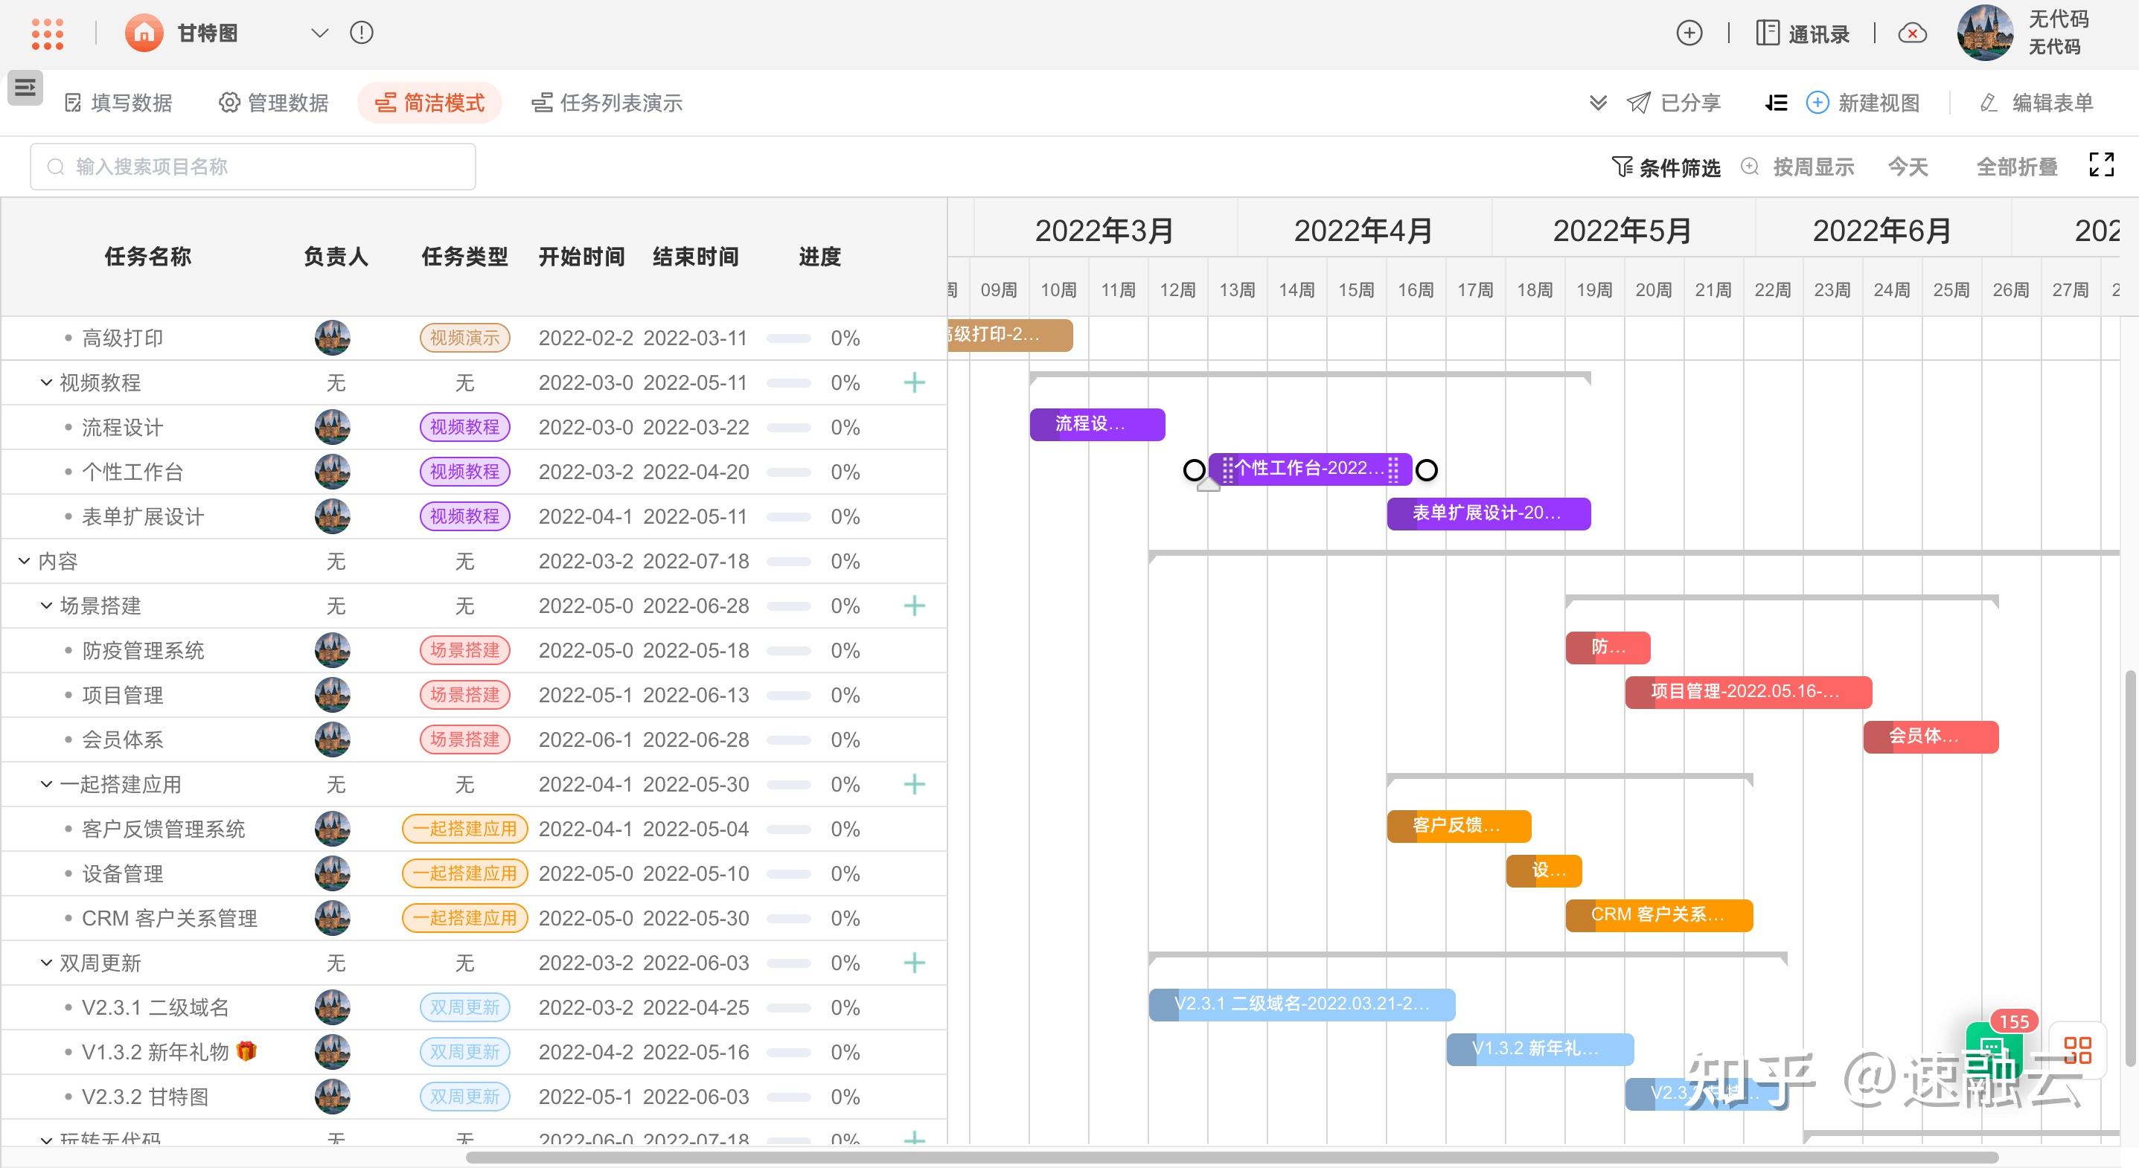Click the view sort list icon

(1775, 103)
